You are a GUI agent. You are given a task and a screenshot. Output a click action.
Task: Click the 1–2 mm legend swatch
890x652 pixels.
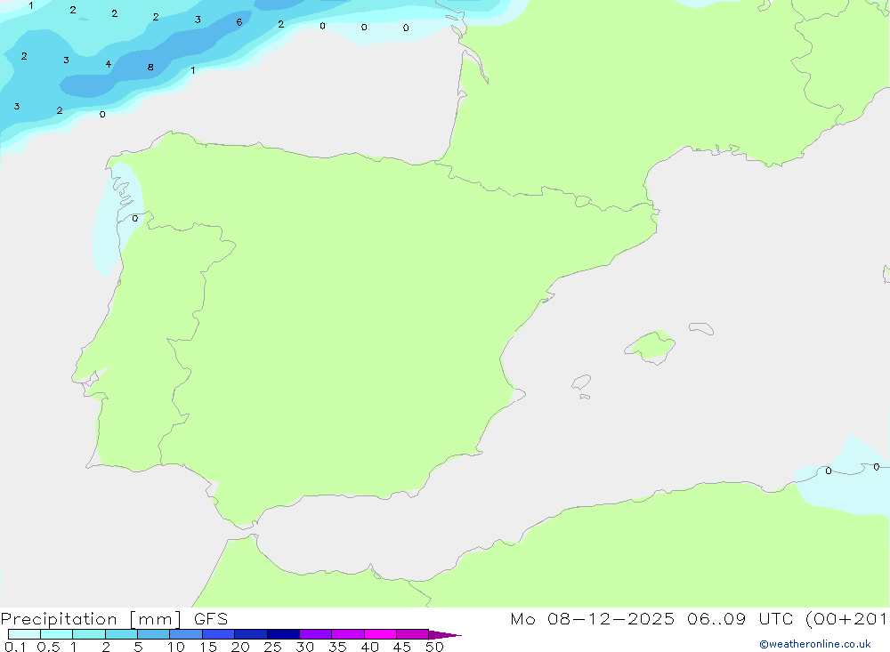point(89,634)
